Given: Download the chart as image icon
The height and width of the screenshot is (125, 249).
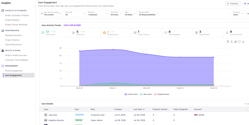Looking at the screenshot, I should pyautogui.click(x=243, y=42).
